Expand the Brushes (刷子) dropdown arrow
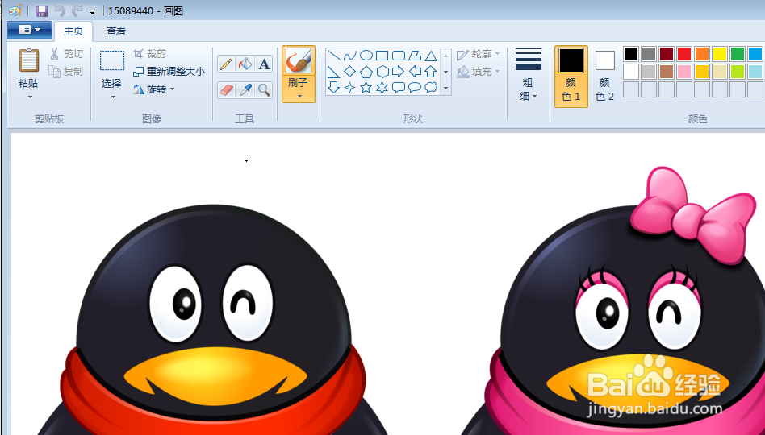Screen dimensions: 765x435 pyautogui.click(x=299, y=96)
